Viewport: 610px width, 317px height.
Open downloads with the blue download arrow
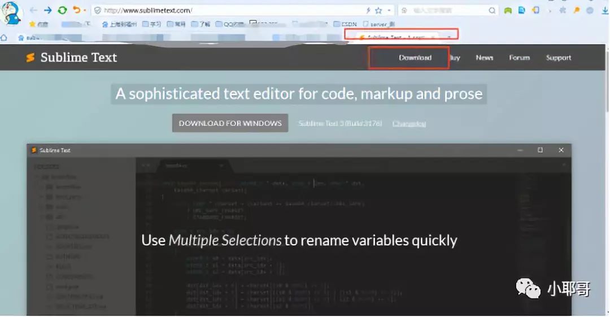[604, 11]
